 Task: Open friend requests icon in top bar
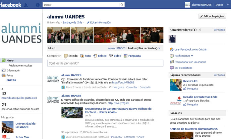(x=26, y=5)
